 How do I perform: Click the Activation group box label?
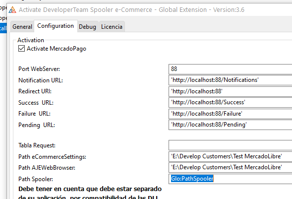[x=31, y=40]
